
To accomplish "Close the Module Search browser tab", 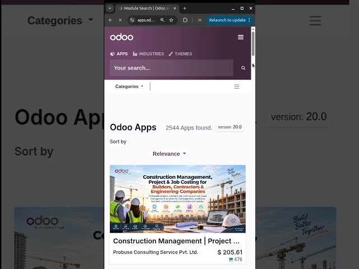I will pos(174,8).
